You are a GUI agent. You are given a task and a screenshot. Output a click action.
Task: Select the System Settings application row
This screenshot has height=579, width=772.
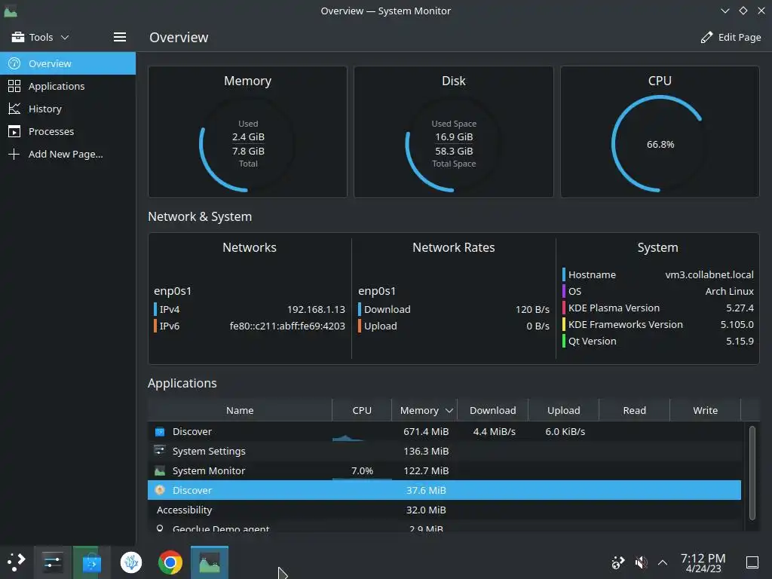[444, 451]
